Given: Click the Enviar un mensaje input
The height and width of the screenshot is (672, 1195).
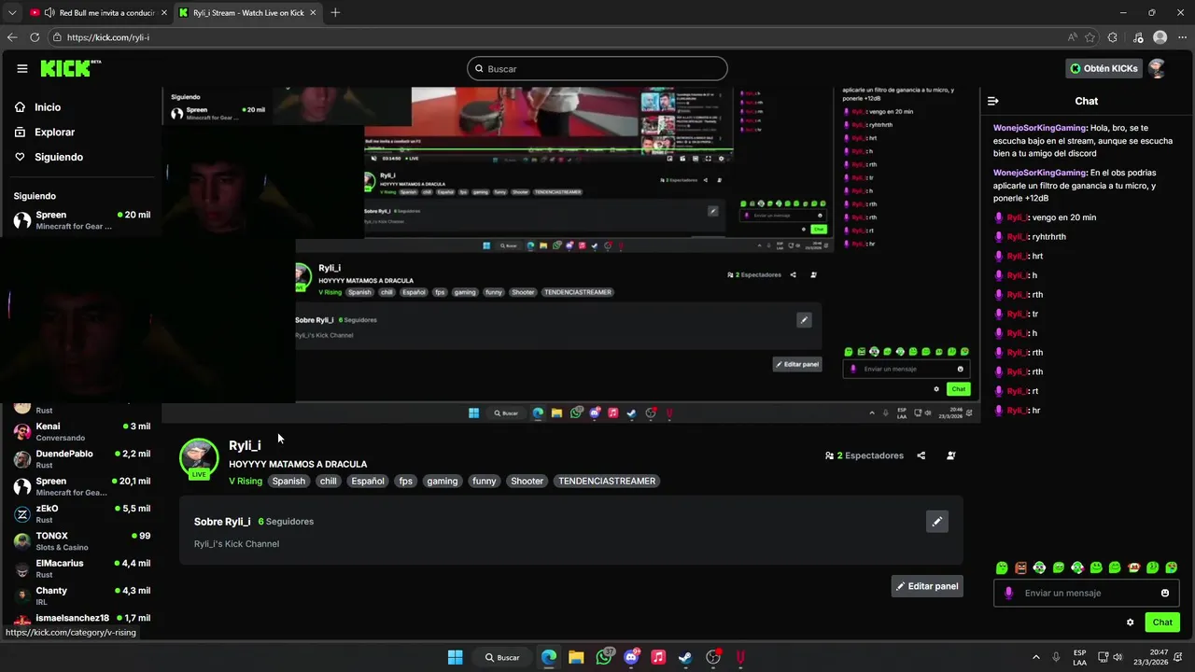Looking at the screenshot, I should point(1086,593).
